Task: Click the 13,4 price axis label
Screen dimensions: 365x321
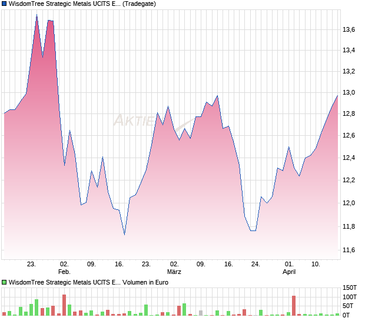Action: [x=349, y=50]
